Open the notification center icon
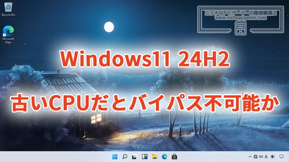The width and height of the screenshot is (289, 162). (x=281, y=157)
